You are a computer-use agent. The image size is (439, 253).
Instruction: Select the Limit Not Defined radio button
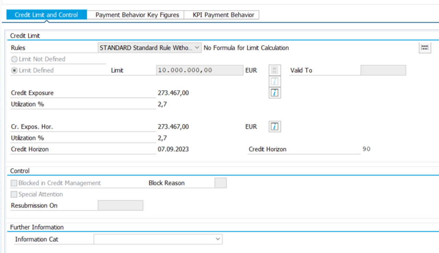tap(14, 59)
